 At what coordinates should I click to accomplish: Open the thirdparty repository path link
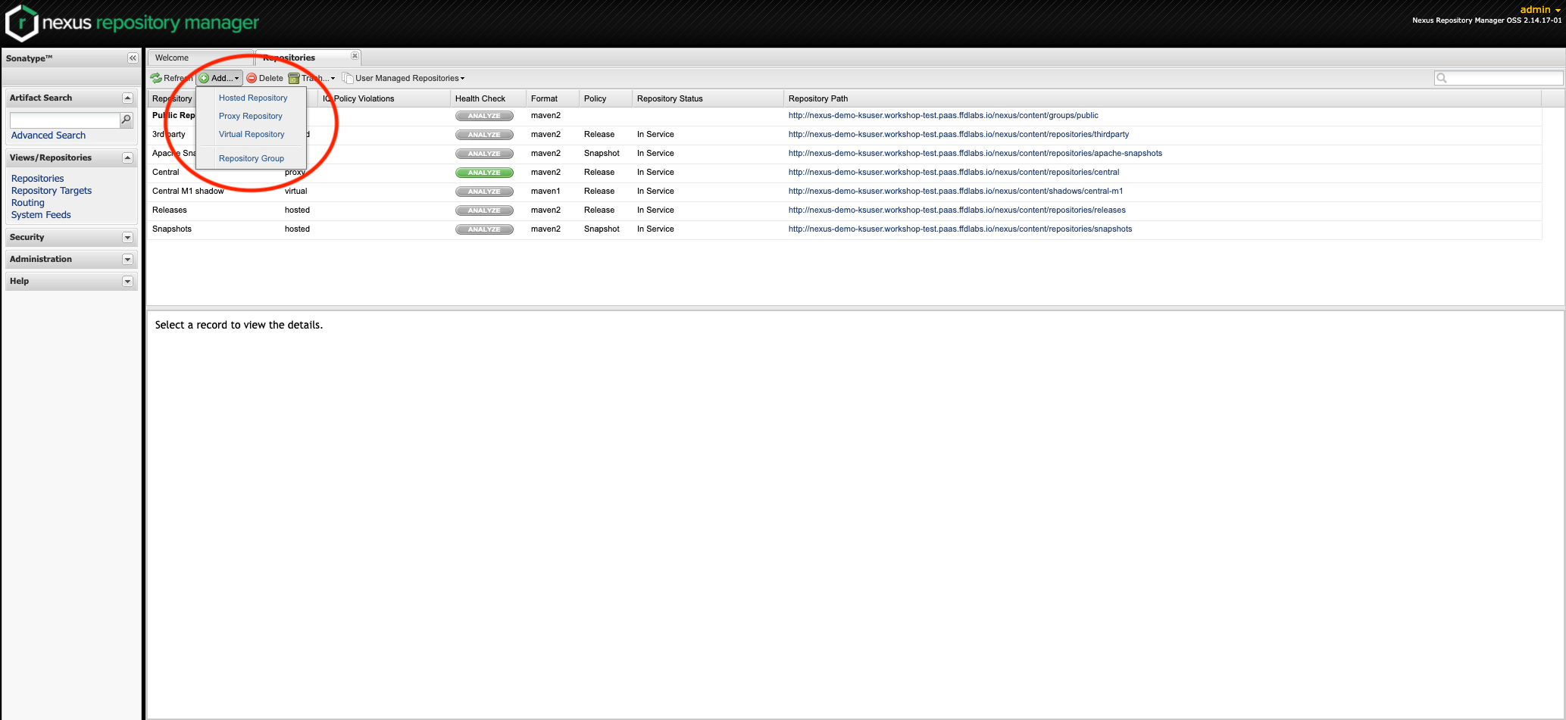pos(958,134)
